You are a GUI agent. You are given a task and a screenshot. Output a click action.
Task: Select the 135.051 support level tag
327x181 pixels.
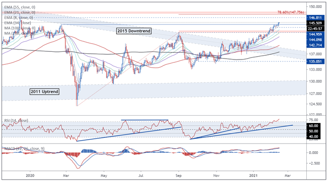[315, 61]
